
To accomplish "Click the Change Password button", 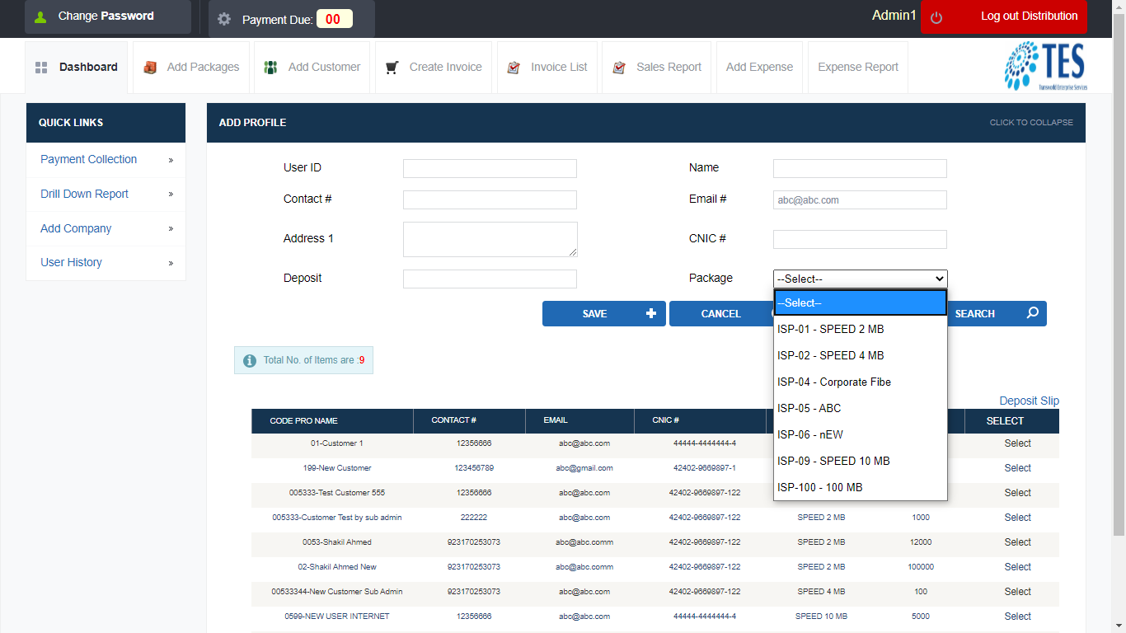I will click(x=107, y=16).
